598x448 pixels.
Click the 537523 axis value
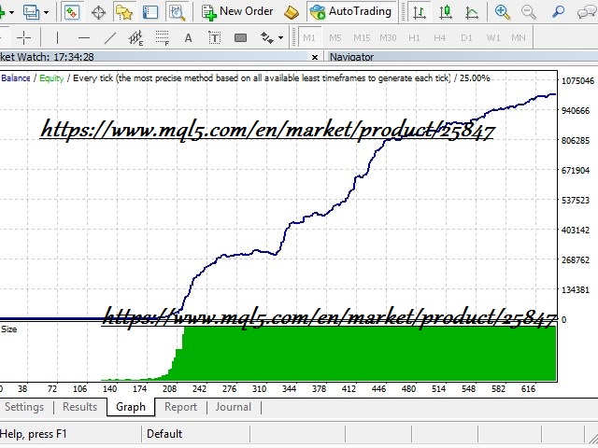click(576, 201)
